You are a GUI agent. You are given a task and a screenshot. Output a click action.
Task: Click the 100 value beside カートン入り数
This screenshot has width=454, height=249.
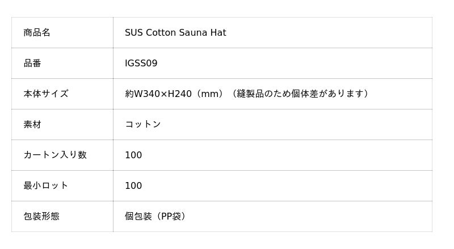pyautogui.click(x=133, y=155)
